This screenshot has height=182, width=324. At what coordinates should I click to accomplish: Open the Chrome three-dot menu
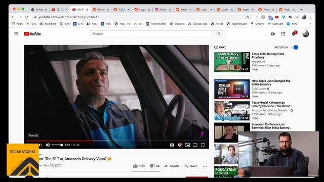click(311, 17)
